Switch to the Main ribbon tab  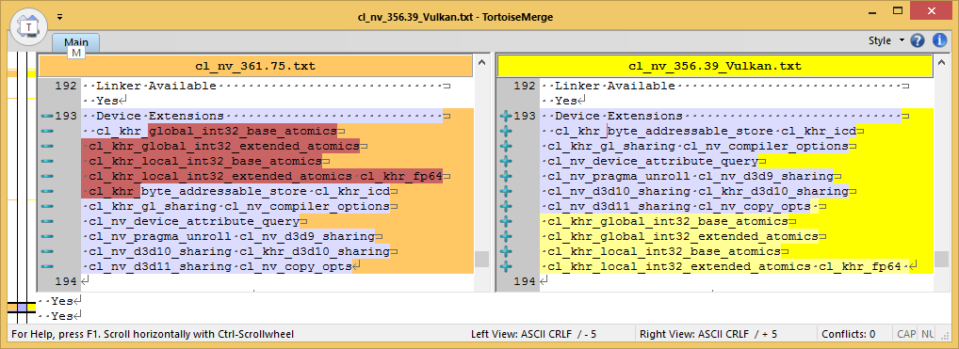coord(76,42)
